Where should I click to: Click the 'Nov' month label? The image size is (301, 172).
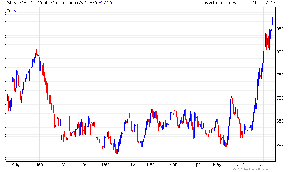[x=84, y=165]
